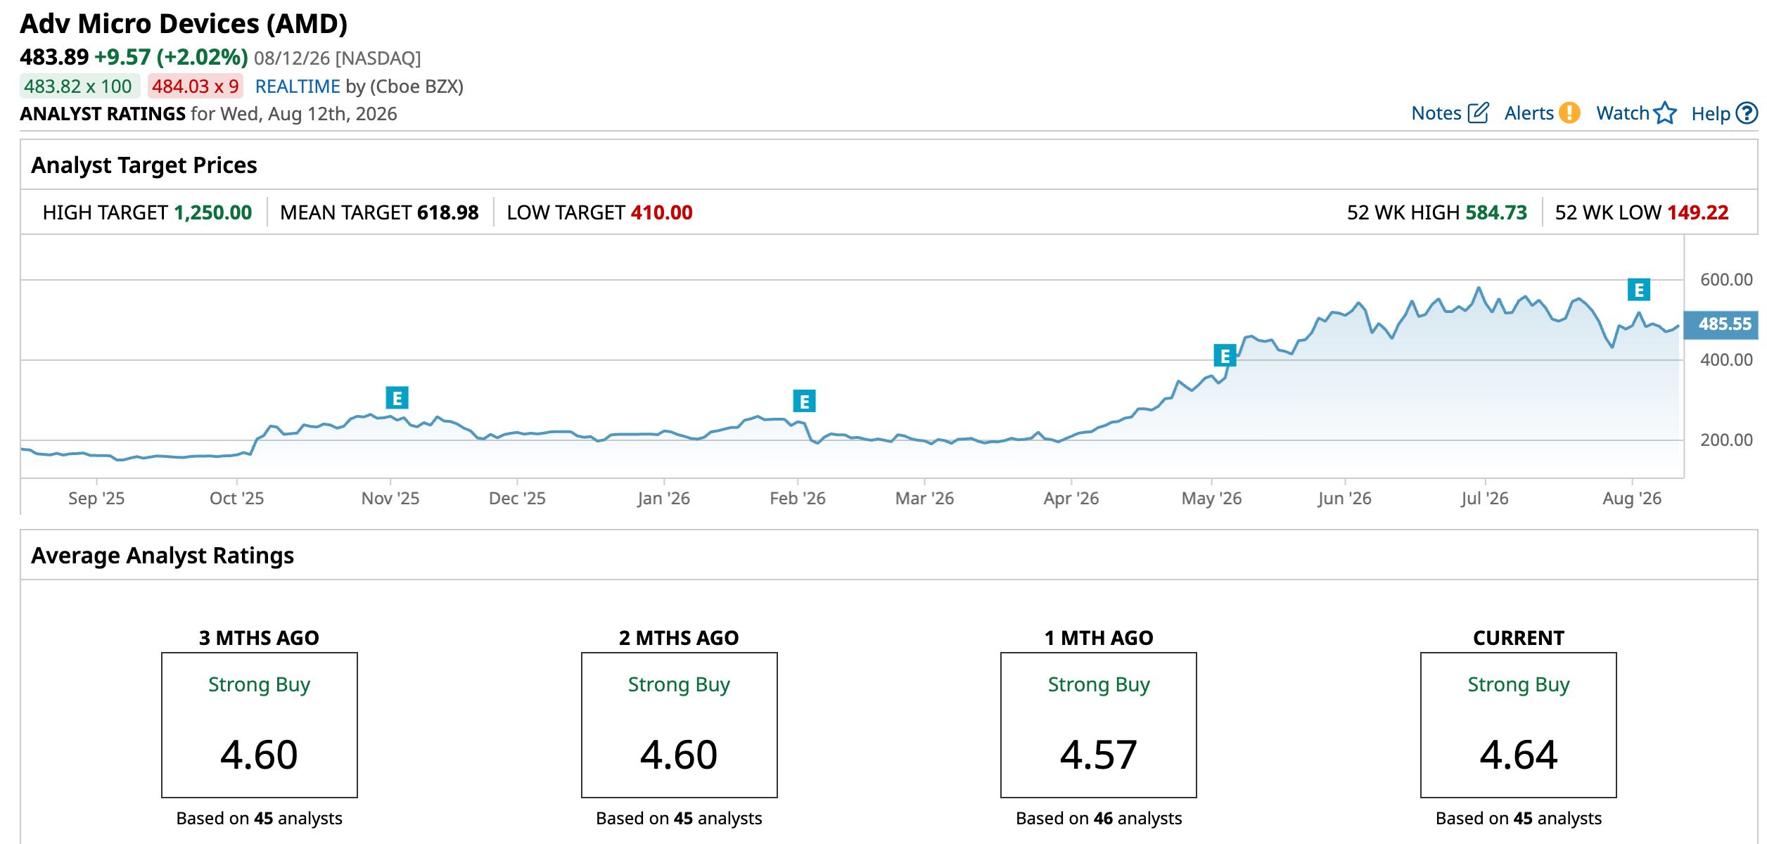
Task: Open the Help question mark icon
Action: coord(1747,113)
